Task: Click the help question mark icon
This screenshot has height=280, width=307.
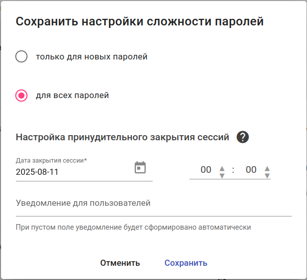Action: (x=242, y=137)
